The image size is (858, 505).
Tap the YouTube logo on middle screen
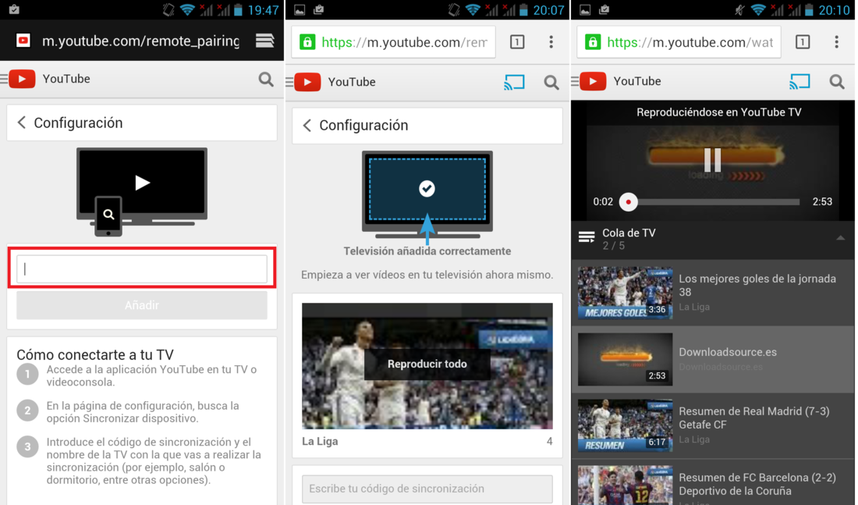pos(307,82)
